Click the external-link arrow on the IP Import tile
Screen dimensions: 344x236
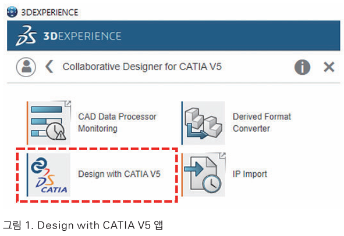(x=223, y=155)
